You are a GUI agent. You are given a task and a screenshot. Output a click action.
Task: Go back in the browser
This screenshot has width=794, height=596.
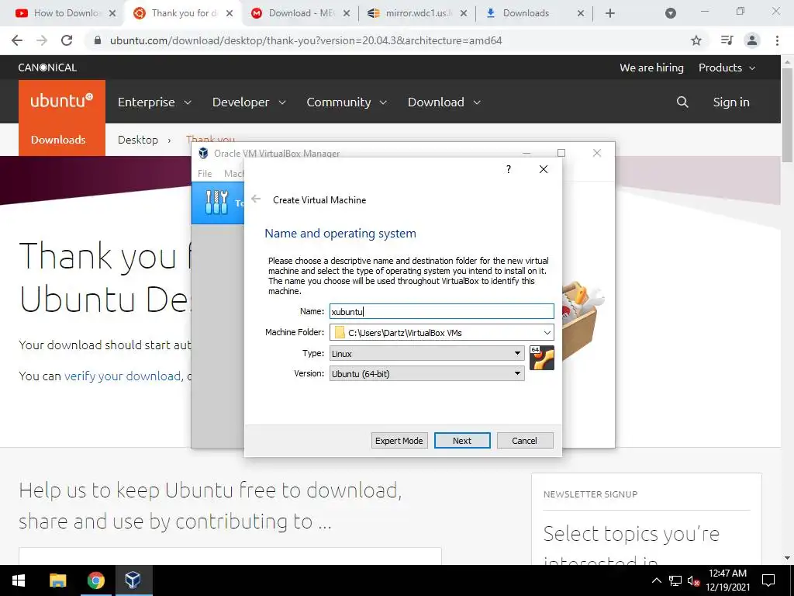tap(17, 40)
